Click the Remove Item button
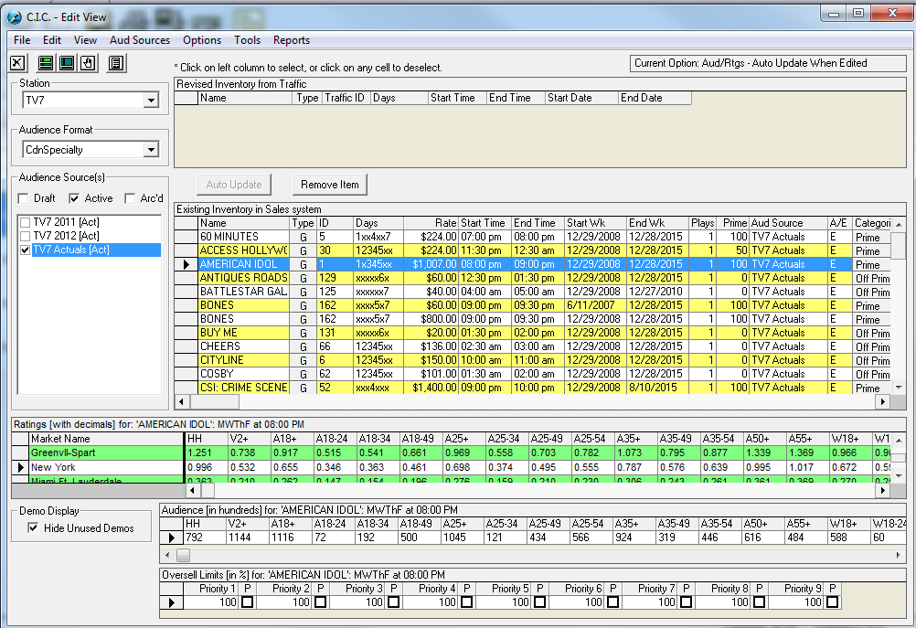916x628 pixels. (330, 185)
